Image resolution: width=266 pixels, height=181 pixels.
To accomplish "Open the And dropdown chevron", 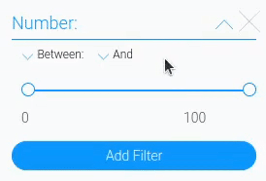I will [103, 56].
